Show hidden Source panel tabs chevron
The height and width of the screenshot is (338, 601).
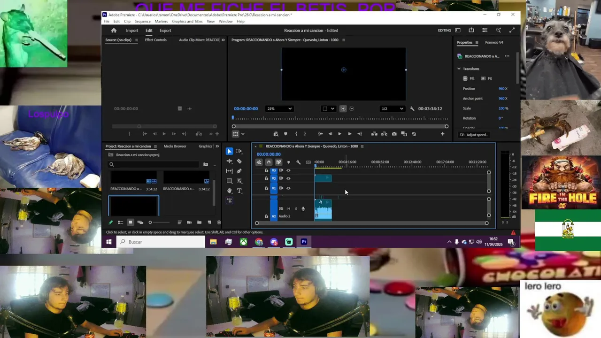click(x=223, y=40)
